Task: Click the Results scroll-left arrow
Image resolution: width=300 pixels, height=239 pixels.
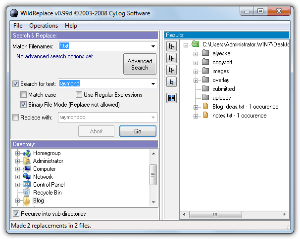Action: pyautogui.click(x=184, y=214)
